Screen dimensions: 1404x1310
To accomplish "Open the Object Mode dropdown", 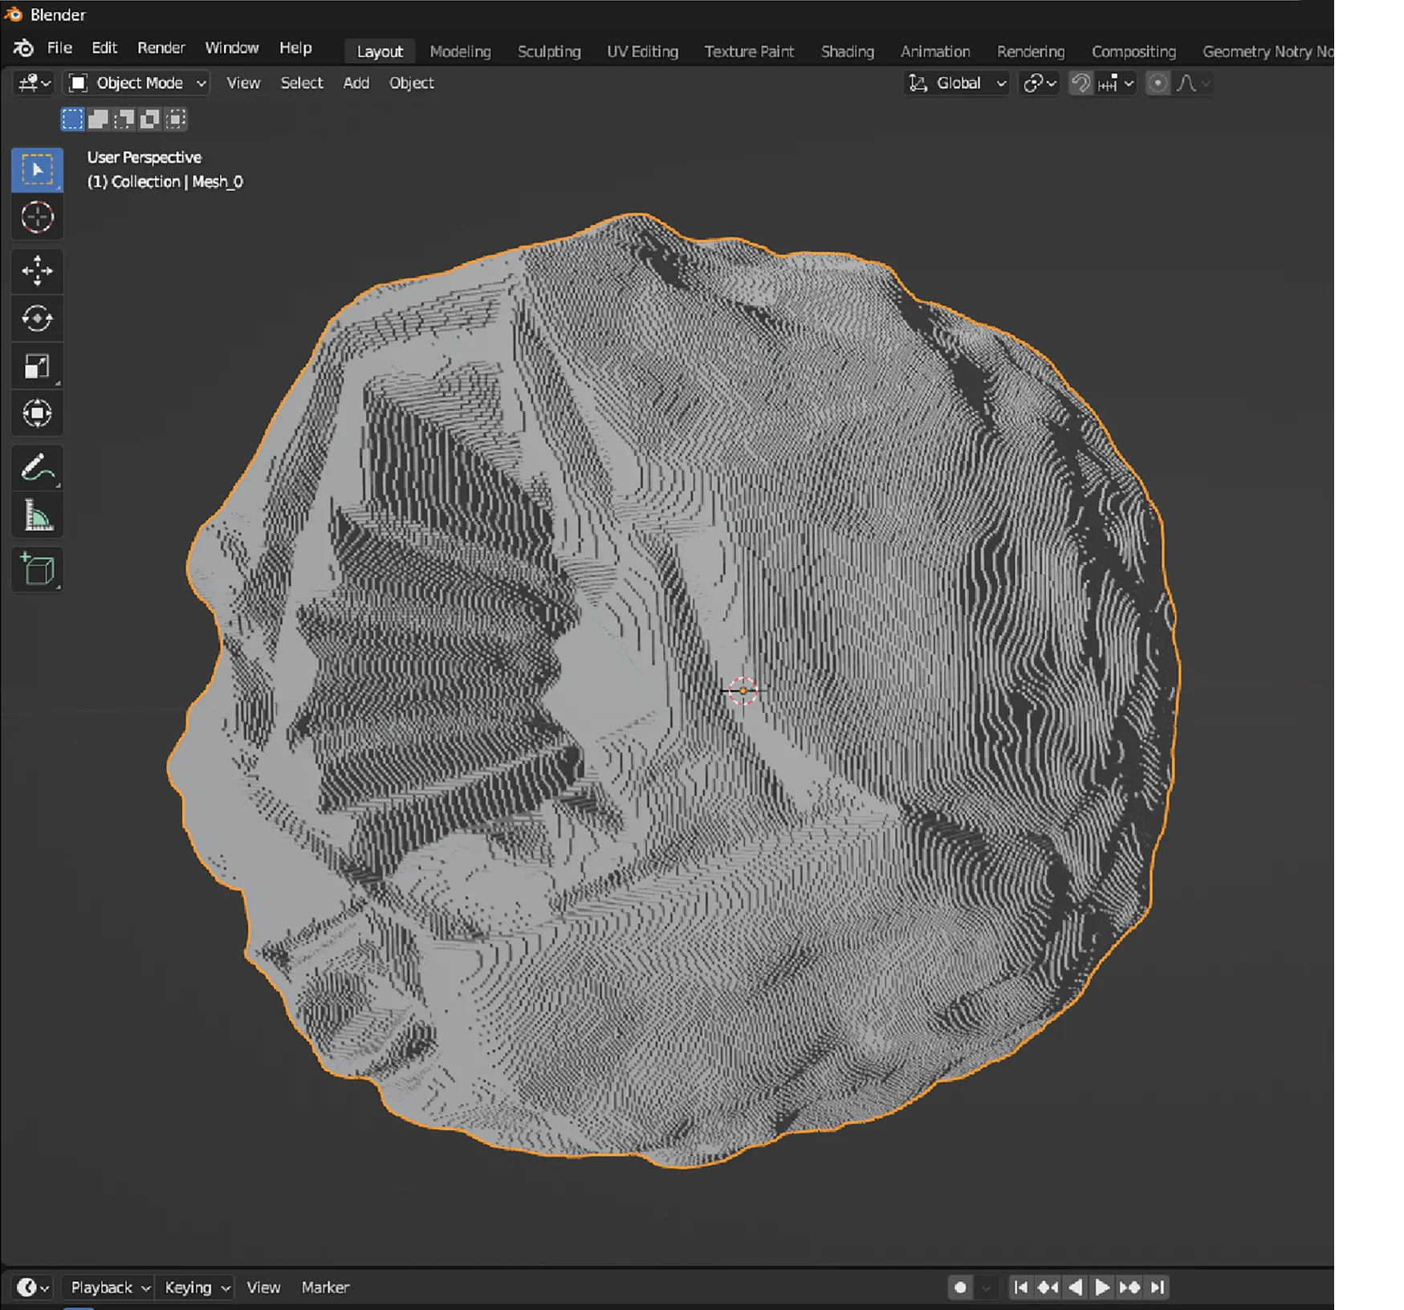I will pos(136,83).
